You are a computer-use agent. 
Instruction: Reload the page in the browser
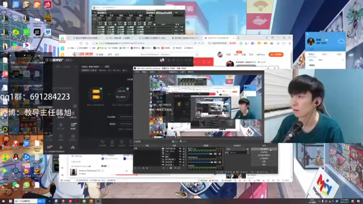point(81,43)
